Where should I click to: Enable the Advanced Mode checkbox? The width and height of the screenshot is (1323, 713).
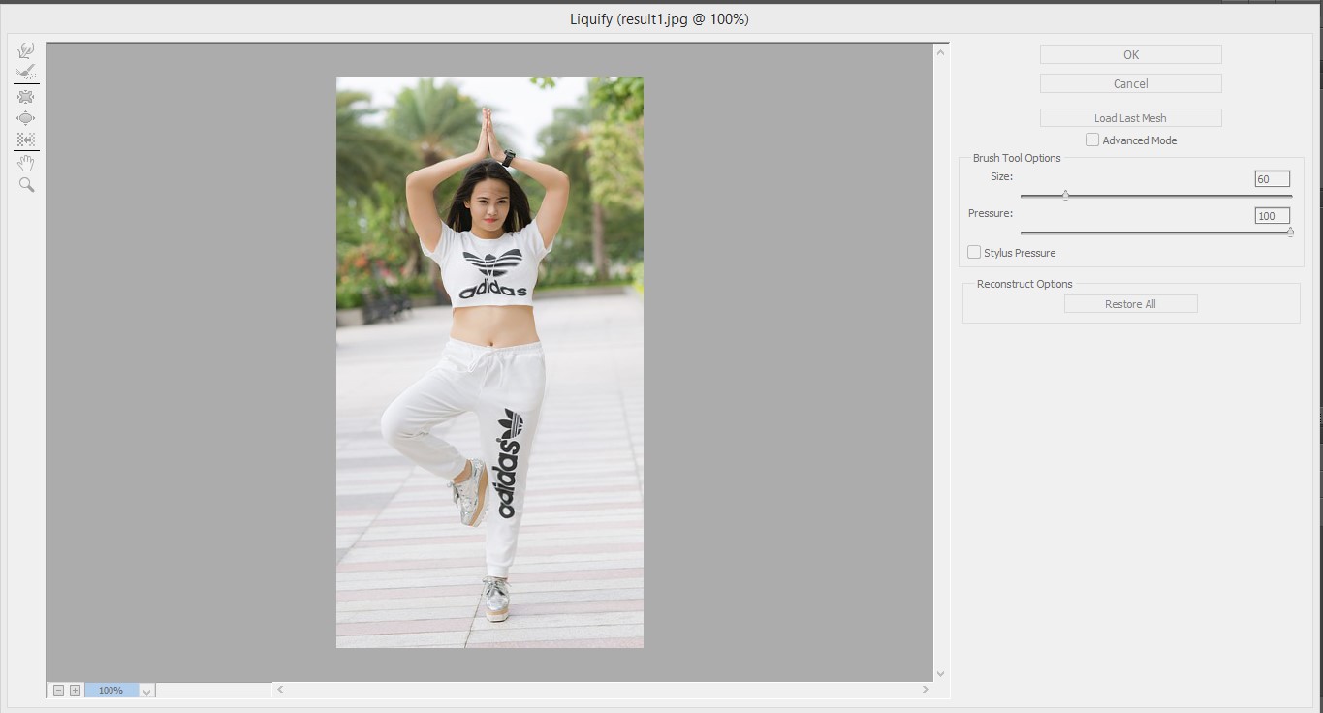(1092, 140)
